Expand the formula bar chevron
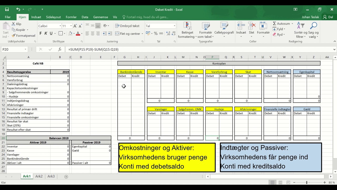This screenshot has height=190, width=337. click(334, 49)
